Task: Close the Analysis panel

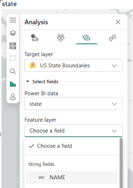Action: pyautogui.click(x=118, y=22)
